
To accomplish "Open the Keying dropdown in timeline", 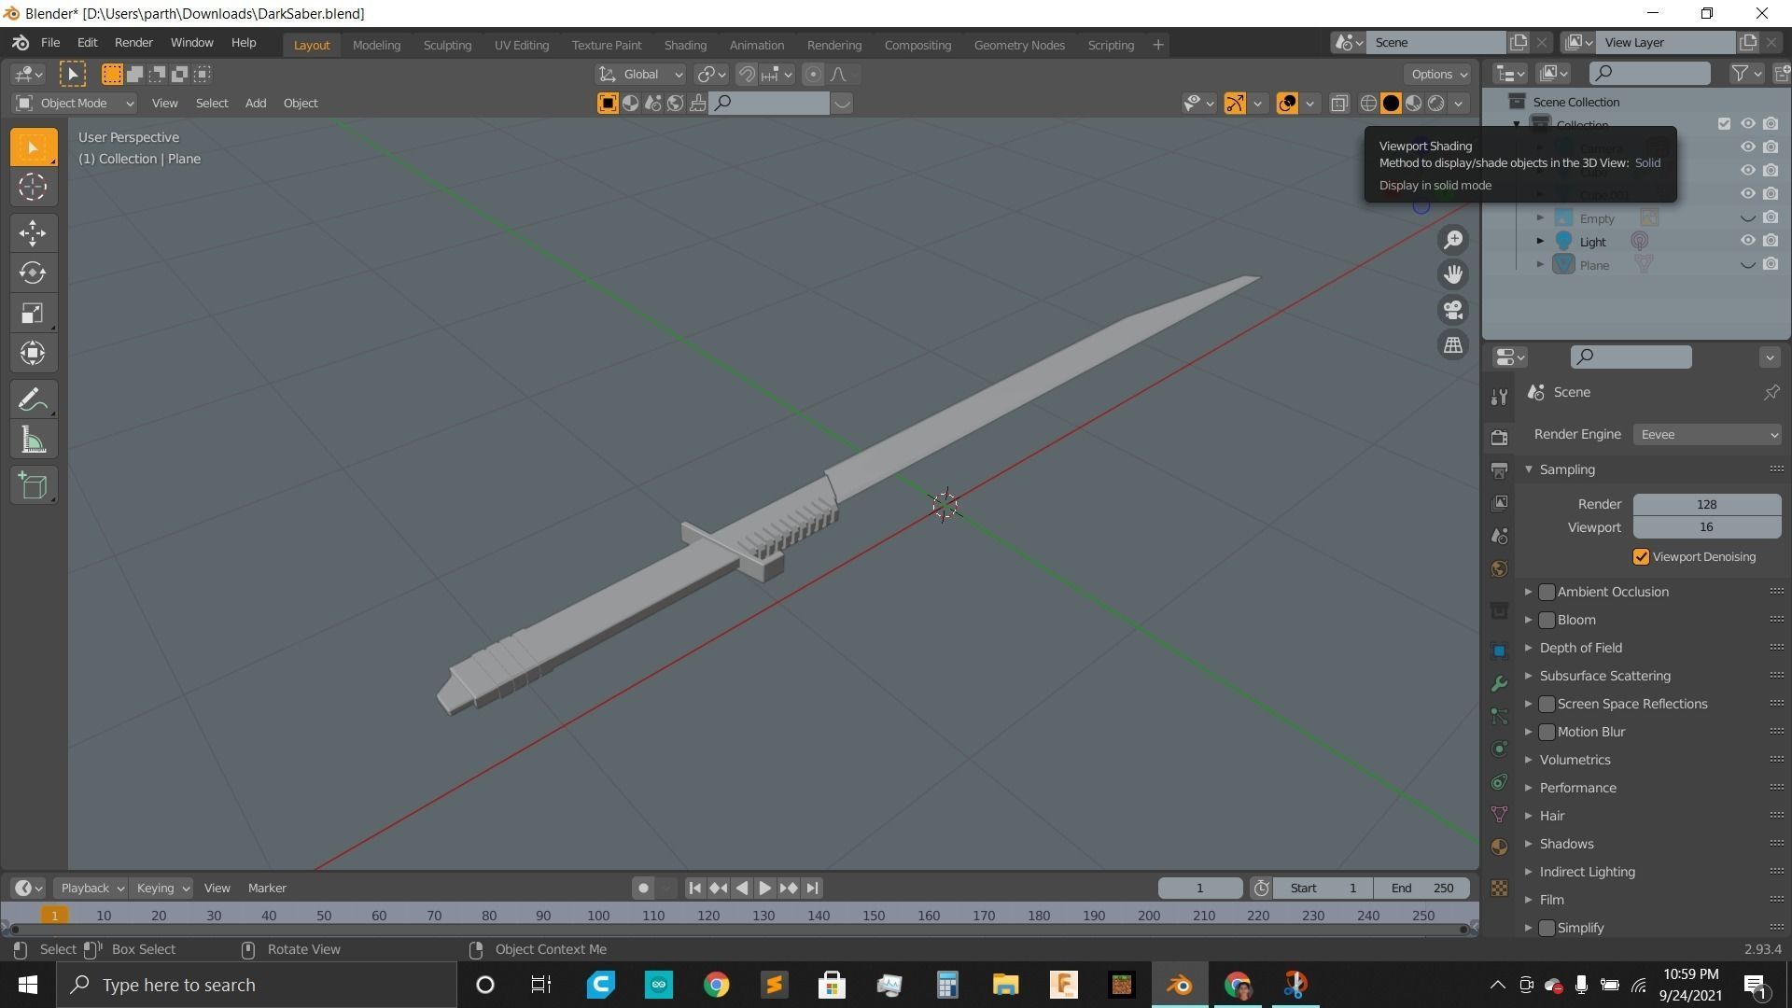I will tap(161, 889).
